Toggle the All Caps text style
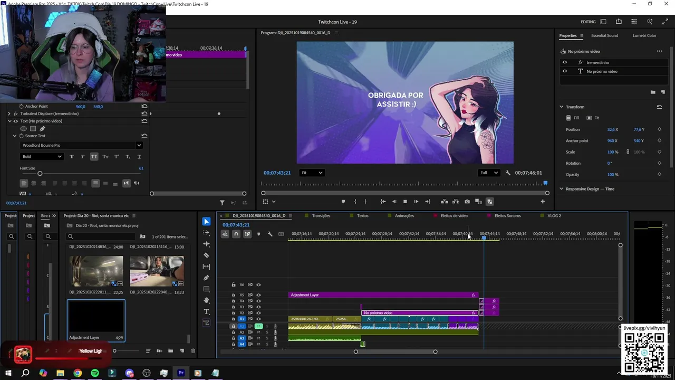The image size is (675, 380). [x=94, y=157]
